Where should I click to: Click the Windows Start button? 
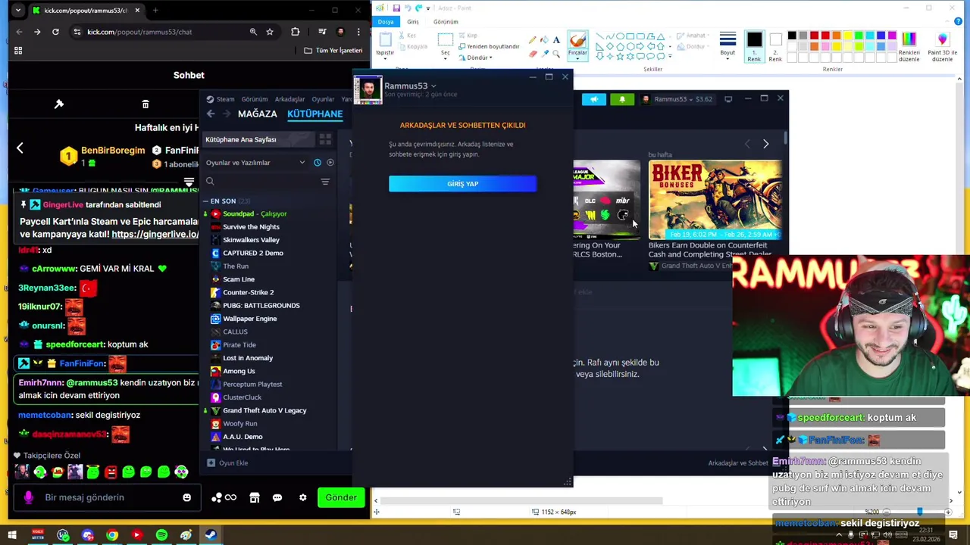pos(12,535)
